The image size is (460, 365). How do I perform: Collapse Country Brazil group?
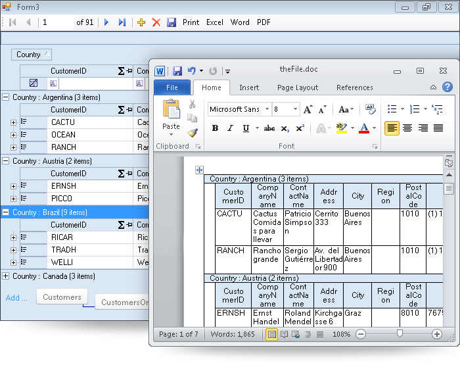(5, 212)
